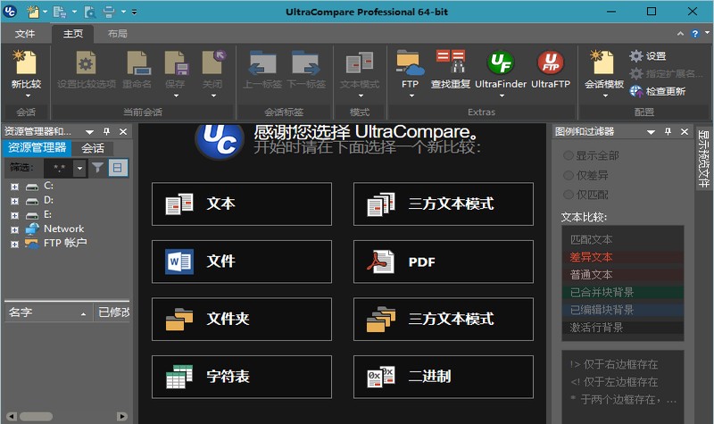
Task: Click the new session icon in quick access toolbar
Action: pos(33,12)
